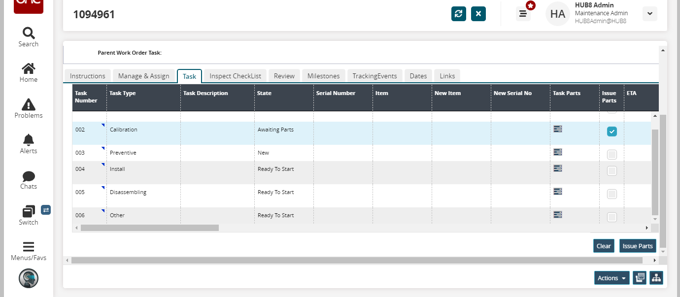The height and width of the screenshot is (297, 680).
Task: Click the Clear button
Action: click(x=603, y=246)
